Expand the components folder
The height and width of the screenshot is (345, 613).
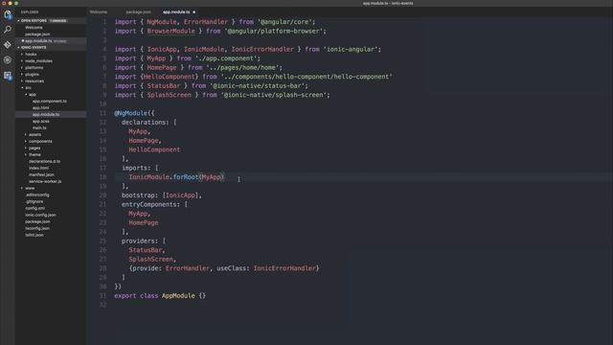[40, 141]
